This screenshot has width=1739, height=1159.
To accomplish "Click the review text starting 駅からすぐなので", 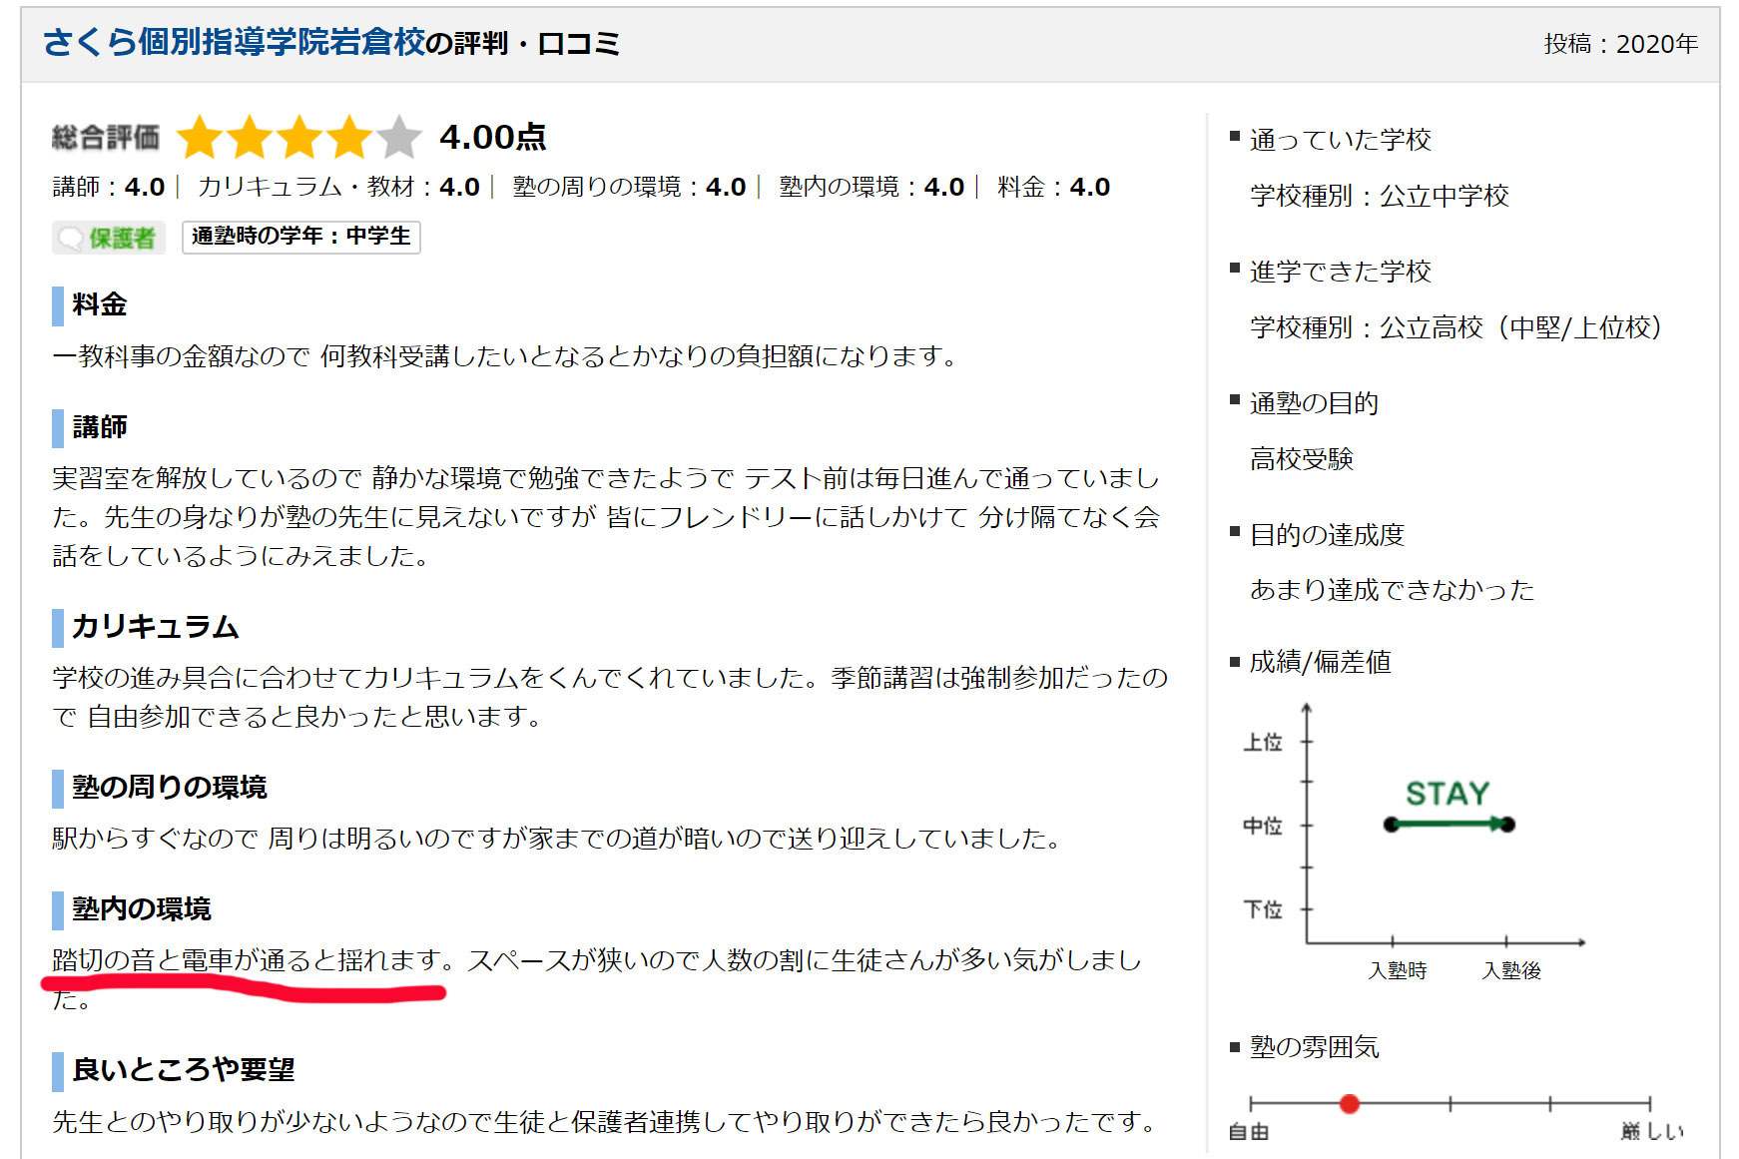I will pyautogui.click(x=558, y=838).
